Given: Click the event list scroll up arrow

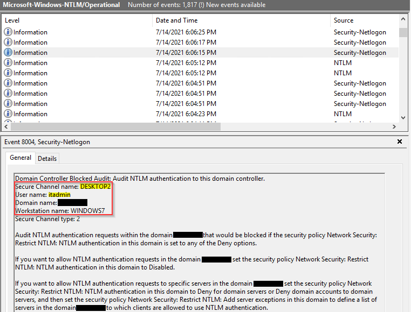Looking at the screenshot, I should 403,19.
